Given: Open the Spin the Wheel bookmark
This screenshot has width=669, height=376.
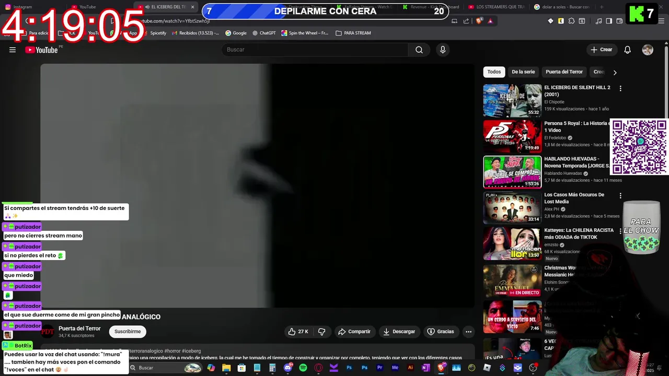Looking at the screenshot, I should 305,33.
